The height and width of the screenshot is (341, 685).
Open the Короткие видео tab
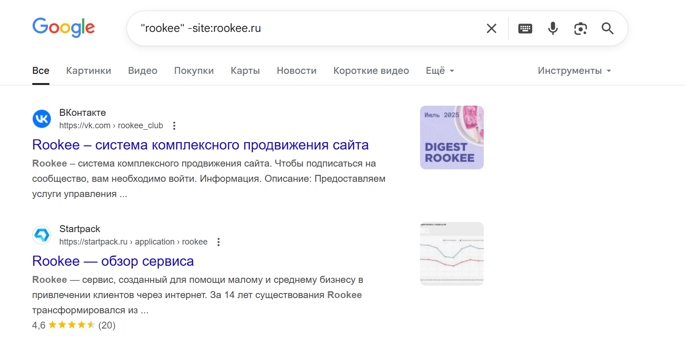point(371,70)
